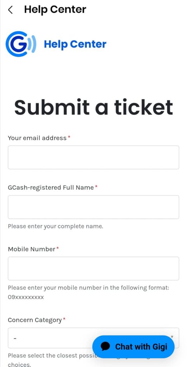Start Chat with Gigi
The width and height of the screenshot is (187, 367).
pyautogui.click(x=133, y=347)
